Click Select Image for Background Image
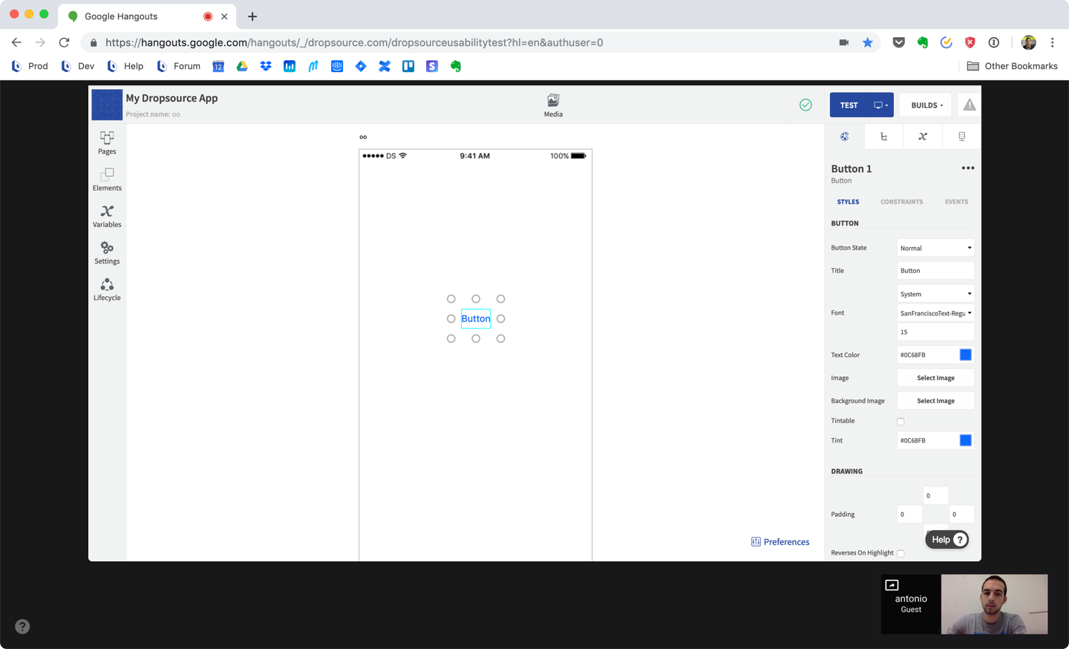This screenshot has height=649, width=1069. click(x=935, y=401)
